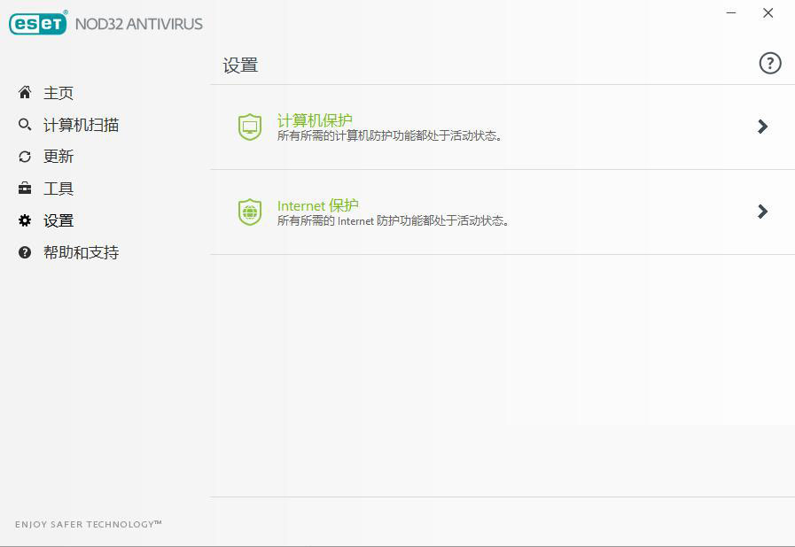Click the magnifier icon beside 计算机扫描
This screenshot has height=547, width=795.
tap(25, 125)
